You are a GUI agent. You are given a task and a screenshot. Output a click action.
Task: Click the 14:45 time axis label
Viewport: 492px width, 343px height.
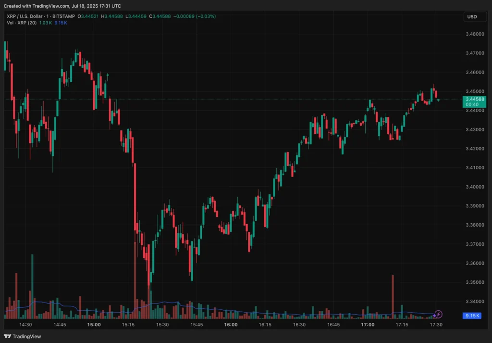coord(60,324)
